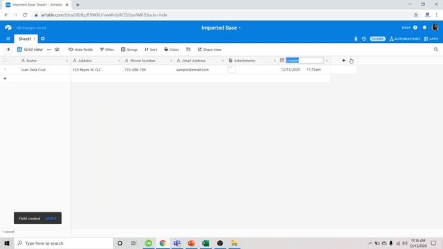The image size is (443, 249).
Task: Click the taskbar search box
Action: (x=64, y=243)
